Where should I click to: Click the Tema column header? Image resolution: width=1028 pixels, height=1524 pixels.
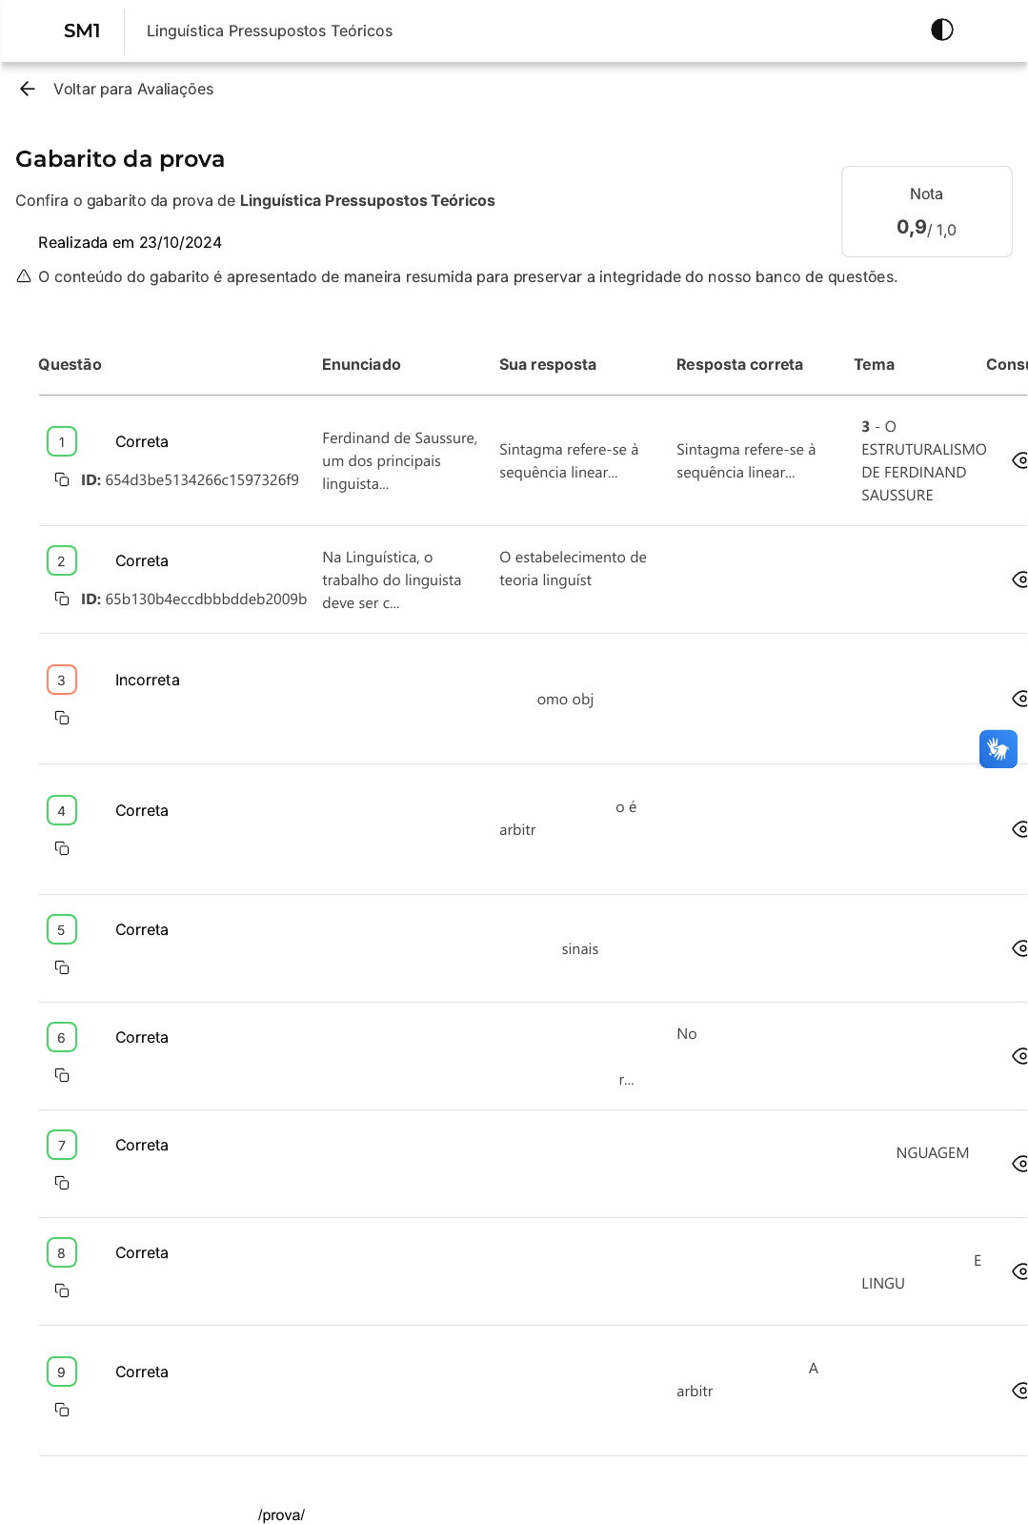tap(874, 364)
